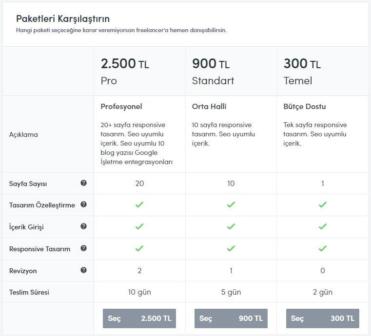Click the Revizyon help icon
This screenshot has height=336, width=371.
pyautogui.click(x=83, y=270)
